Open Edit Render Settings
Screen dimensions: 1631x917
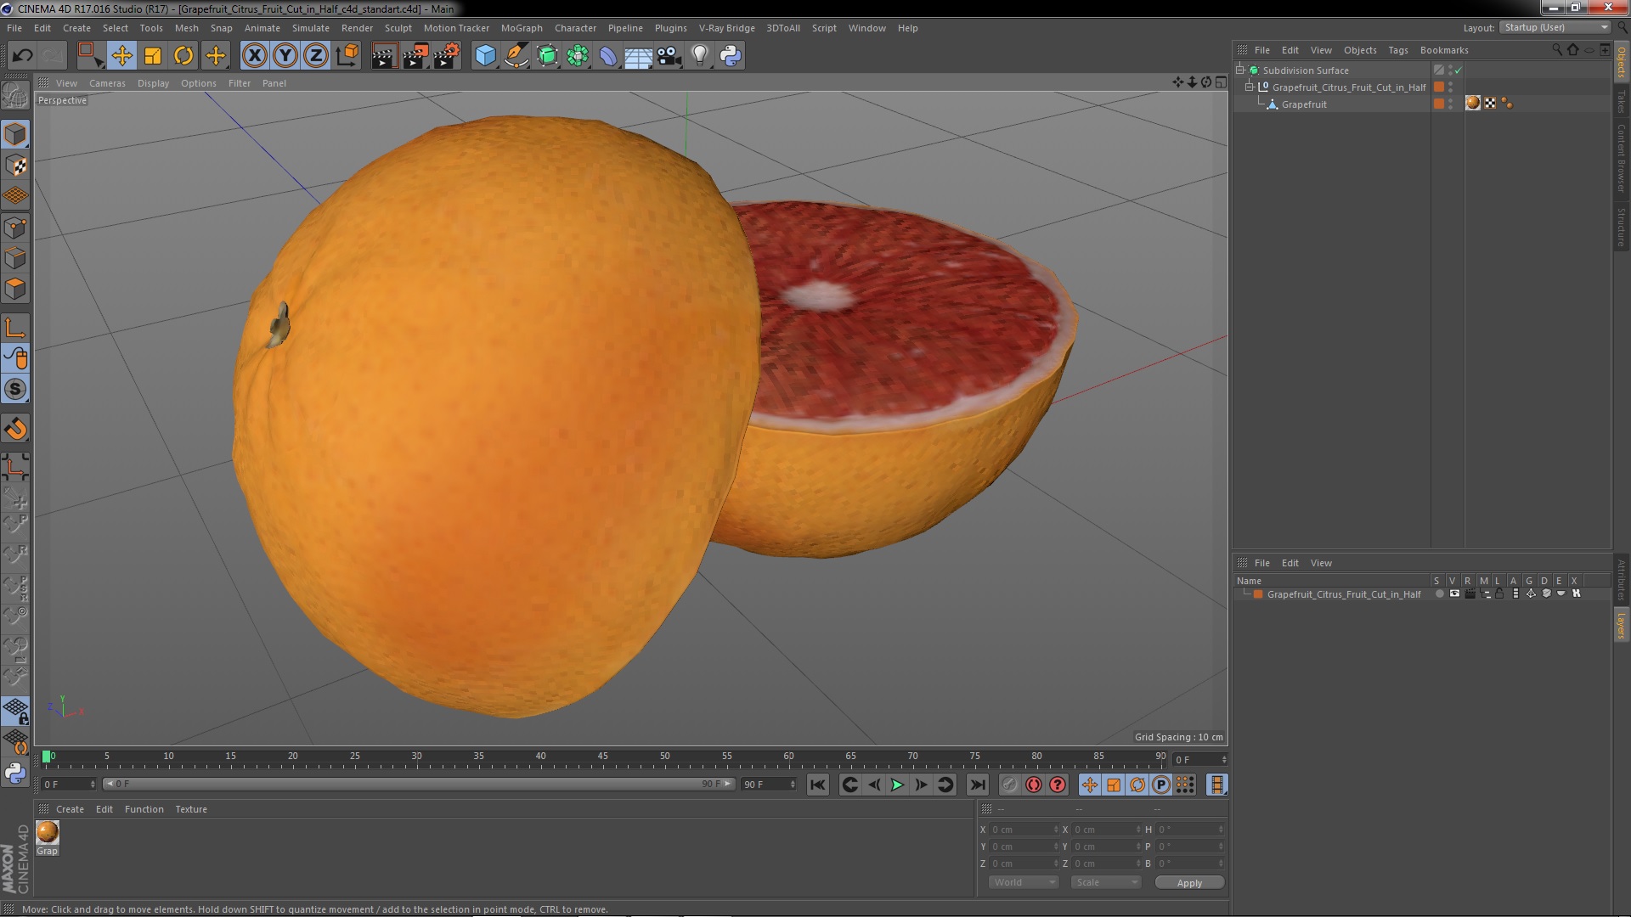tap(447, 56)
